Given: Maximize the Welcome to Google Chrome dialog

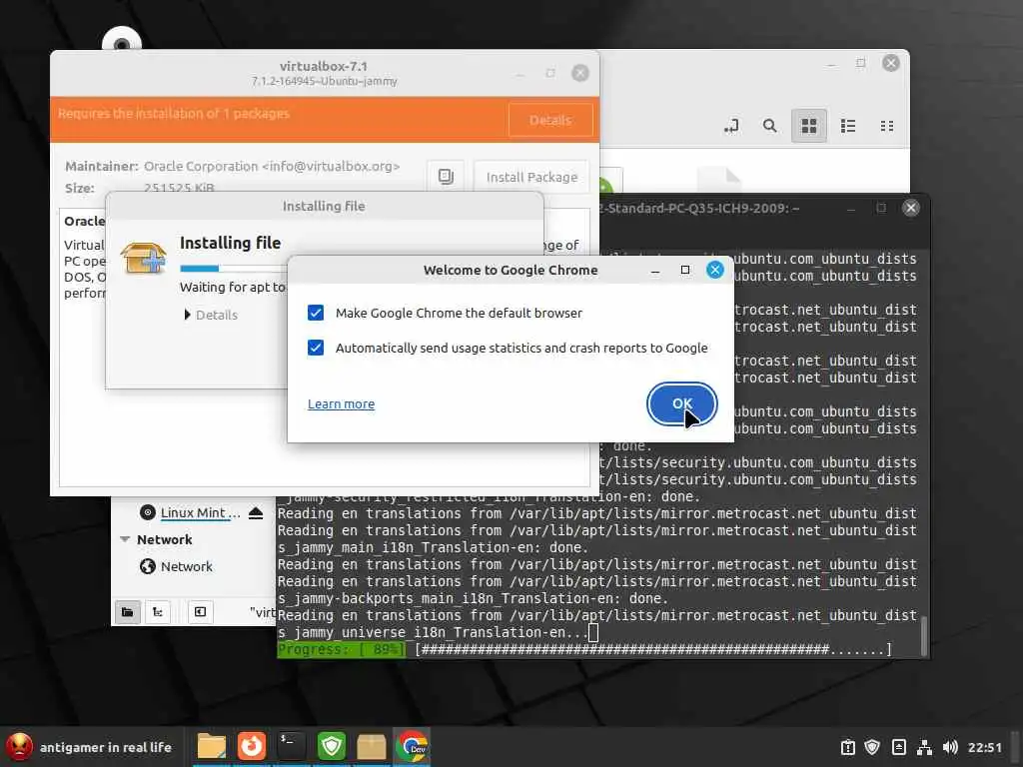Looking at the screenshot, I should click(x=685, y=270).
